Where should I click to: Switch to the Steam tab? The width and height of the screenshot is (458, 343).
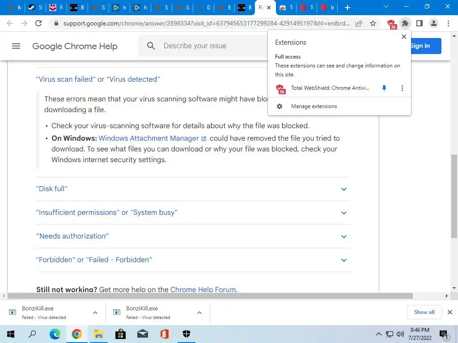[35, 8]
